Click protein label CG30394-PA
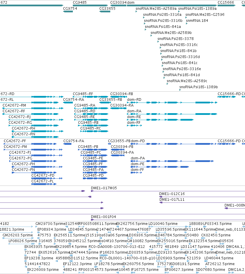The height and width of the screenshot is (274, 245). coord(122,153)
